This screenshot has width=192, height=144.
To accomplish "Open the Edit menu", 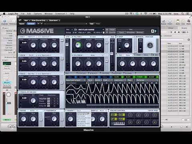I will click(x=29, y=14).
